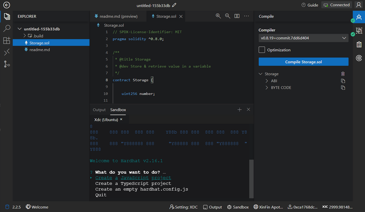Image resolution: width=365 pixels, height=212 pixels.
Task: Open the Git source control icon
Action: pos(7,64)
